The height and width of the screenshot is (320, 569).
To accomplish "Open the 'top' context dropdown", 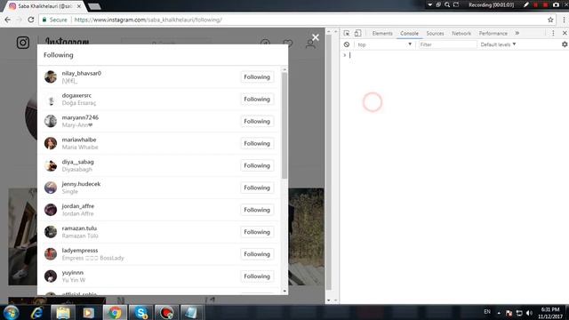I will (x=385, y=44).
